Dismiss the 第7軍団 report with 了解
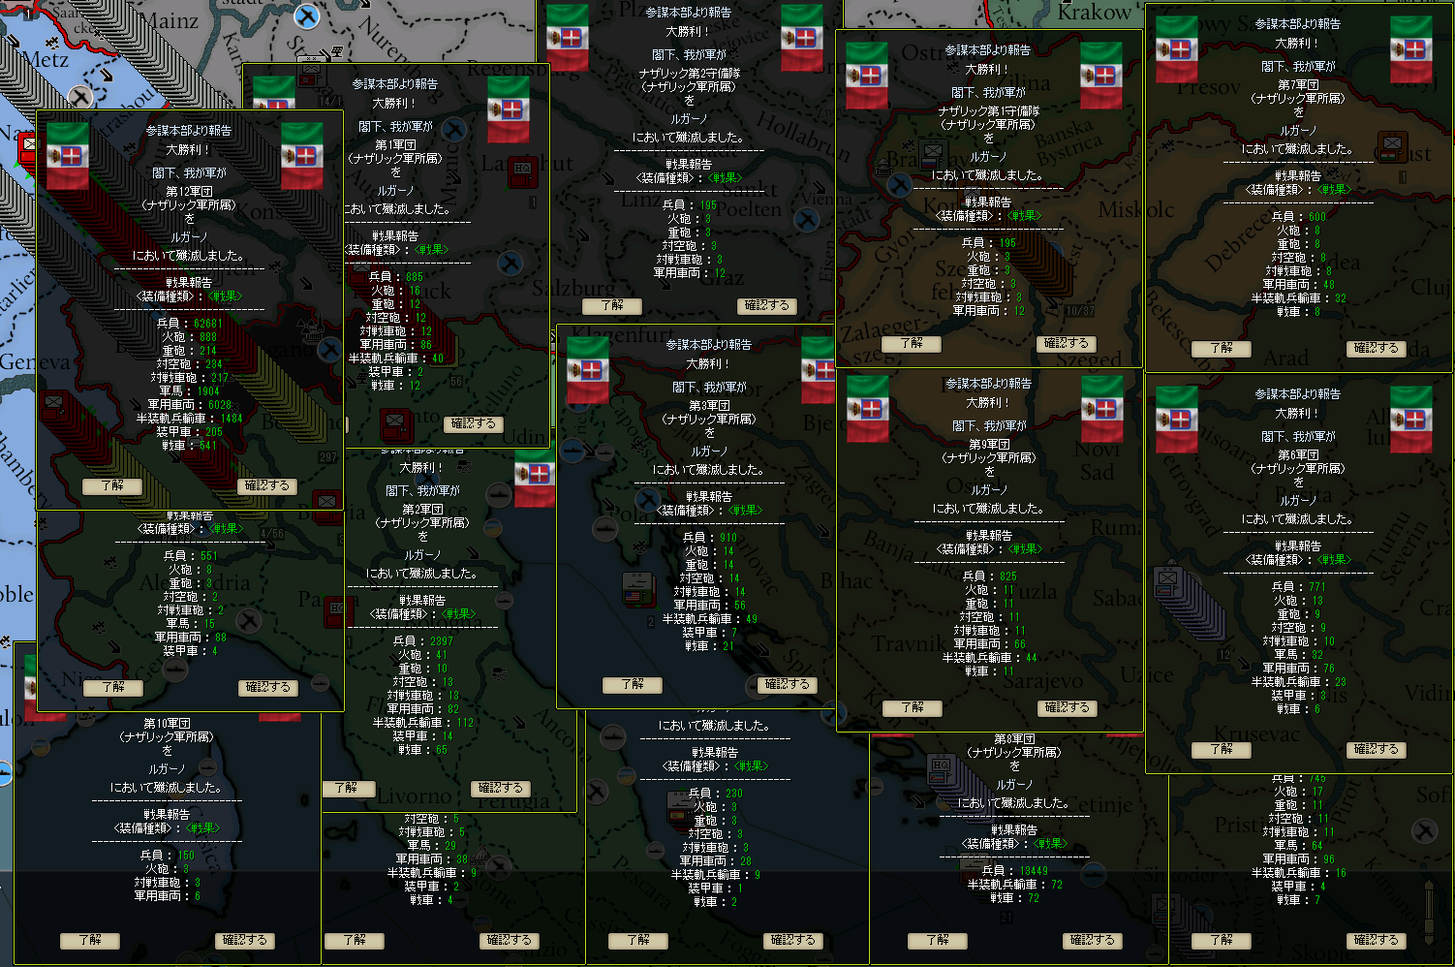 pyautogui.click(x=1222, y=347)
